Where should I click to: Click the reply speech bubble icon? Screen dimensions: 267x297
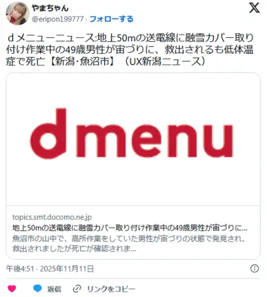click(37, 288)
